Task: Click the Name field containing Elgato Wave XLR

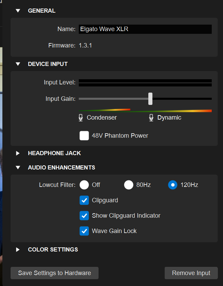Action: click(145, 29)
